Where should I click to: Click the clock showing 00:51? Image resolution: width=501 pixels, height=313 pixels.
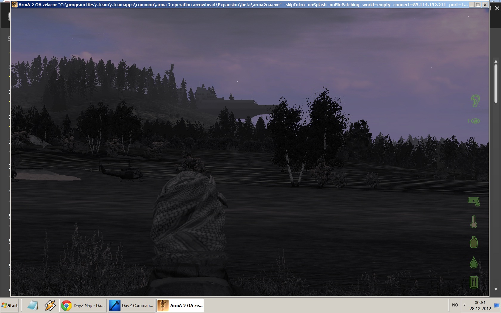pyautogui.click(x=480, y=303)
